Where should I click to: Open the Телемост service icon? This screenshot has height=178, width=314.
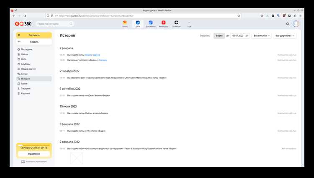tap(176, 24)
